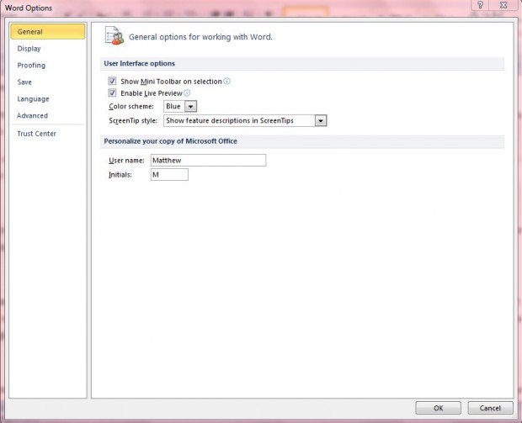The width and height of the screenshot is (522, 423).
Task: Click info icon next to Enable Live Preview
Action: pos(187,93)
